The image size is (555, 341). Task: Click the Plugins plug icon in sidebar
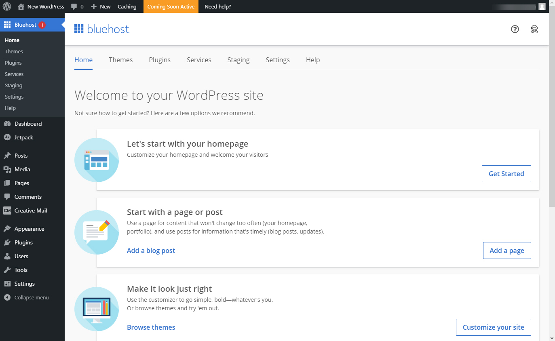tap(7, 242)
